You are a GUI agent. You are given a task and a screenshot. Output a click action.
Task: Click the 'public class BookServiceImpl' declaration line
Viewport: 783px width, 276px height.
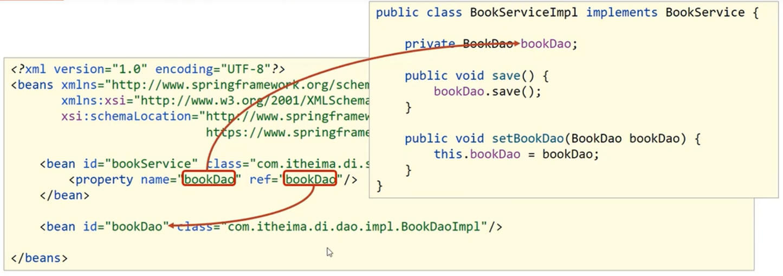click(567, 12)
